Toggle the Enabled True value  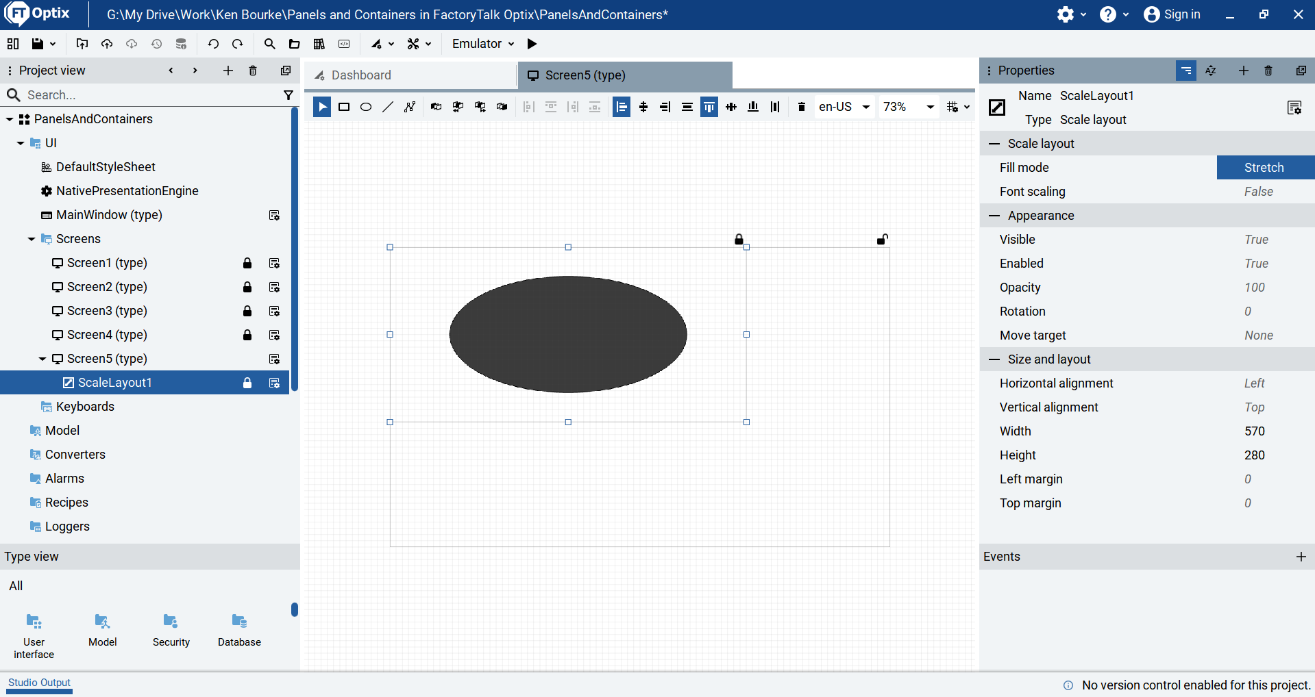click(1256, 264)
